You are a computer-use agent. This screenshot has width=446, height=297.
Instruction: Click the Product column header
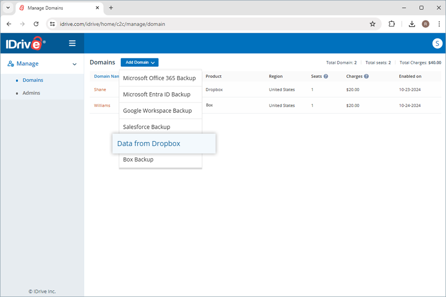214,76
